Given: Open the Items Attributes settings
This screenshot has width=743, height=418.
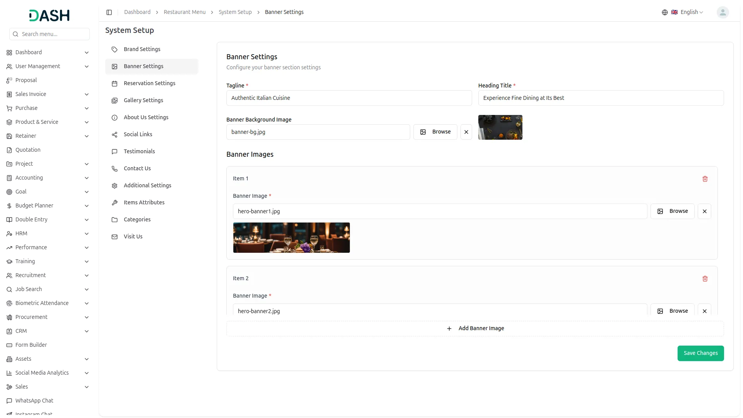Looking at the screenshot, I should [144, 202].
